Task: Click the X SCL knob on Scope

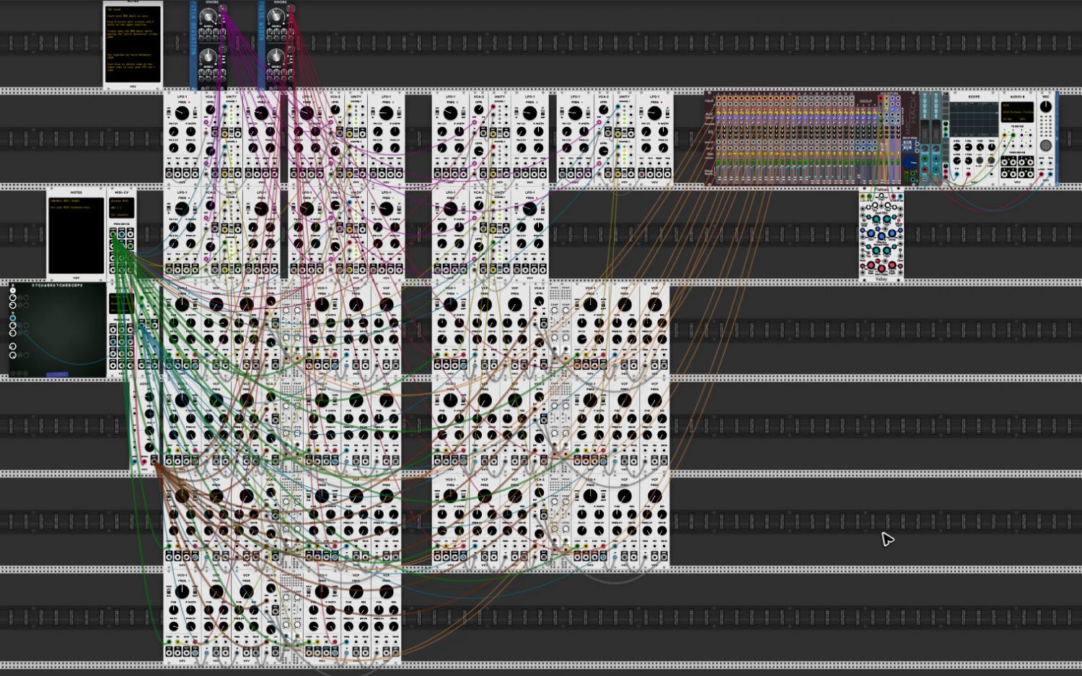Action: 956,147
